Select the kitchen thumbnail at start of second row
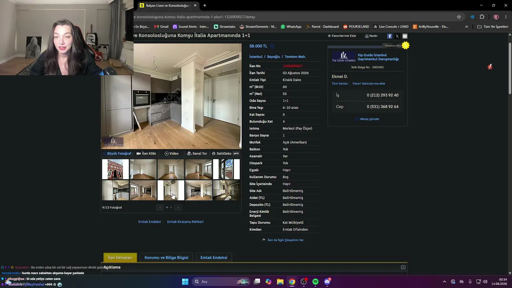Image resolution: width=512 pixels, height=288 pixels. [115, 190]
